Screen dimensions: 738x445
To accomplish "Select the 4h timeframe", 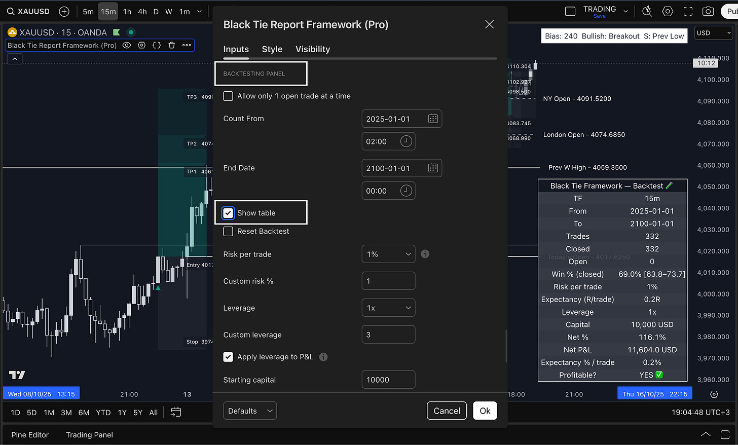I will [142, 11].
